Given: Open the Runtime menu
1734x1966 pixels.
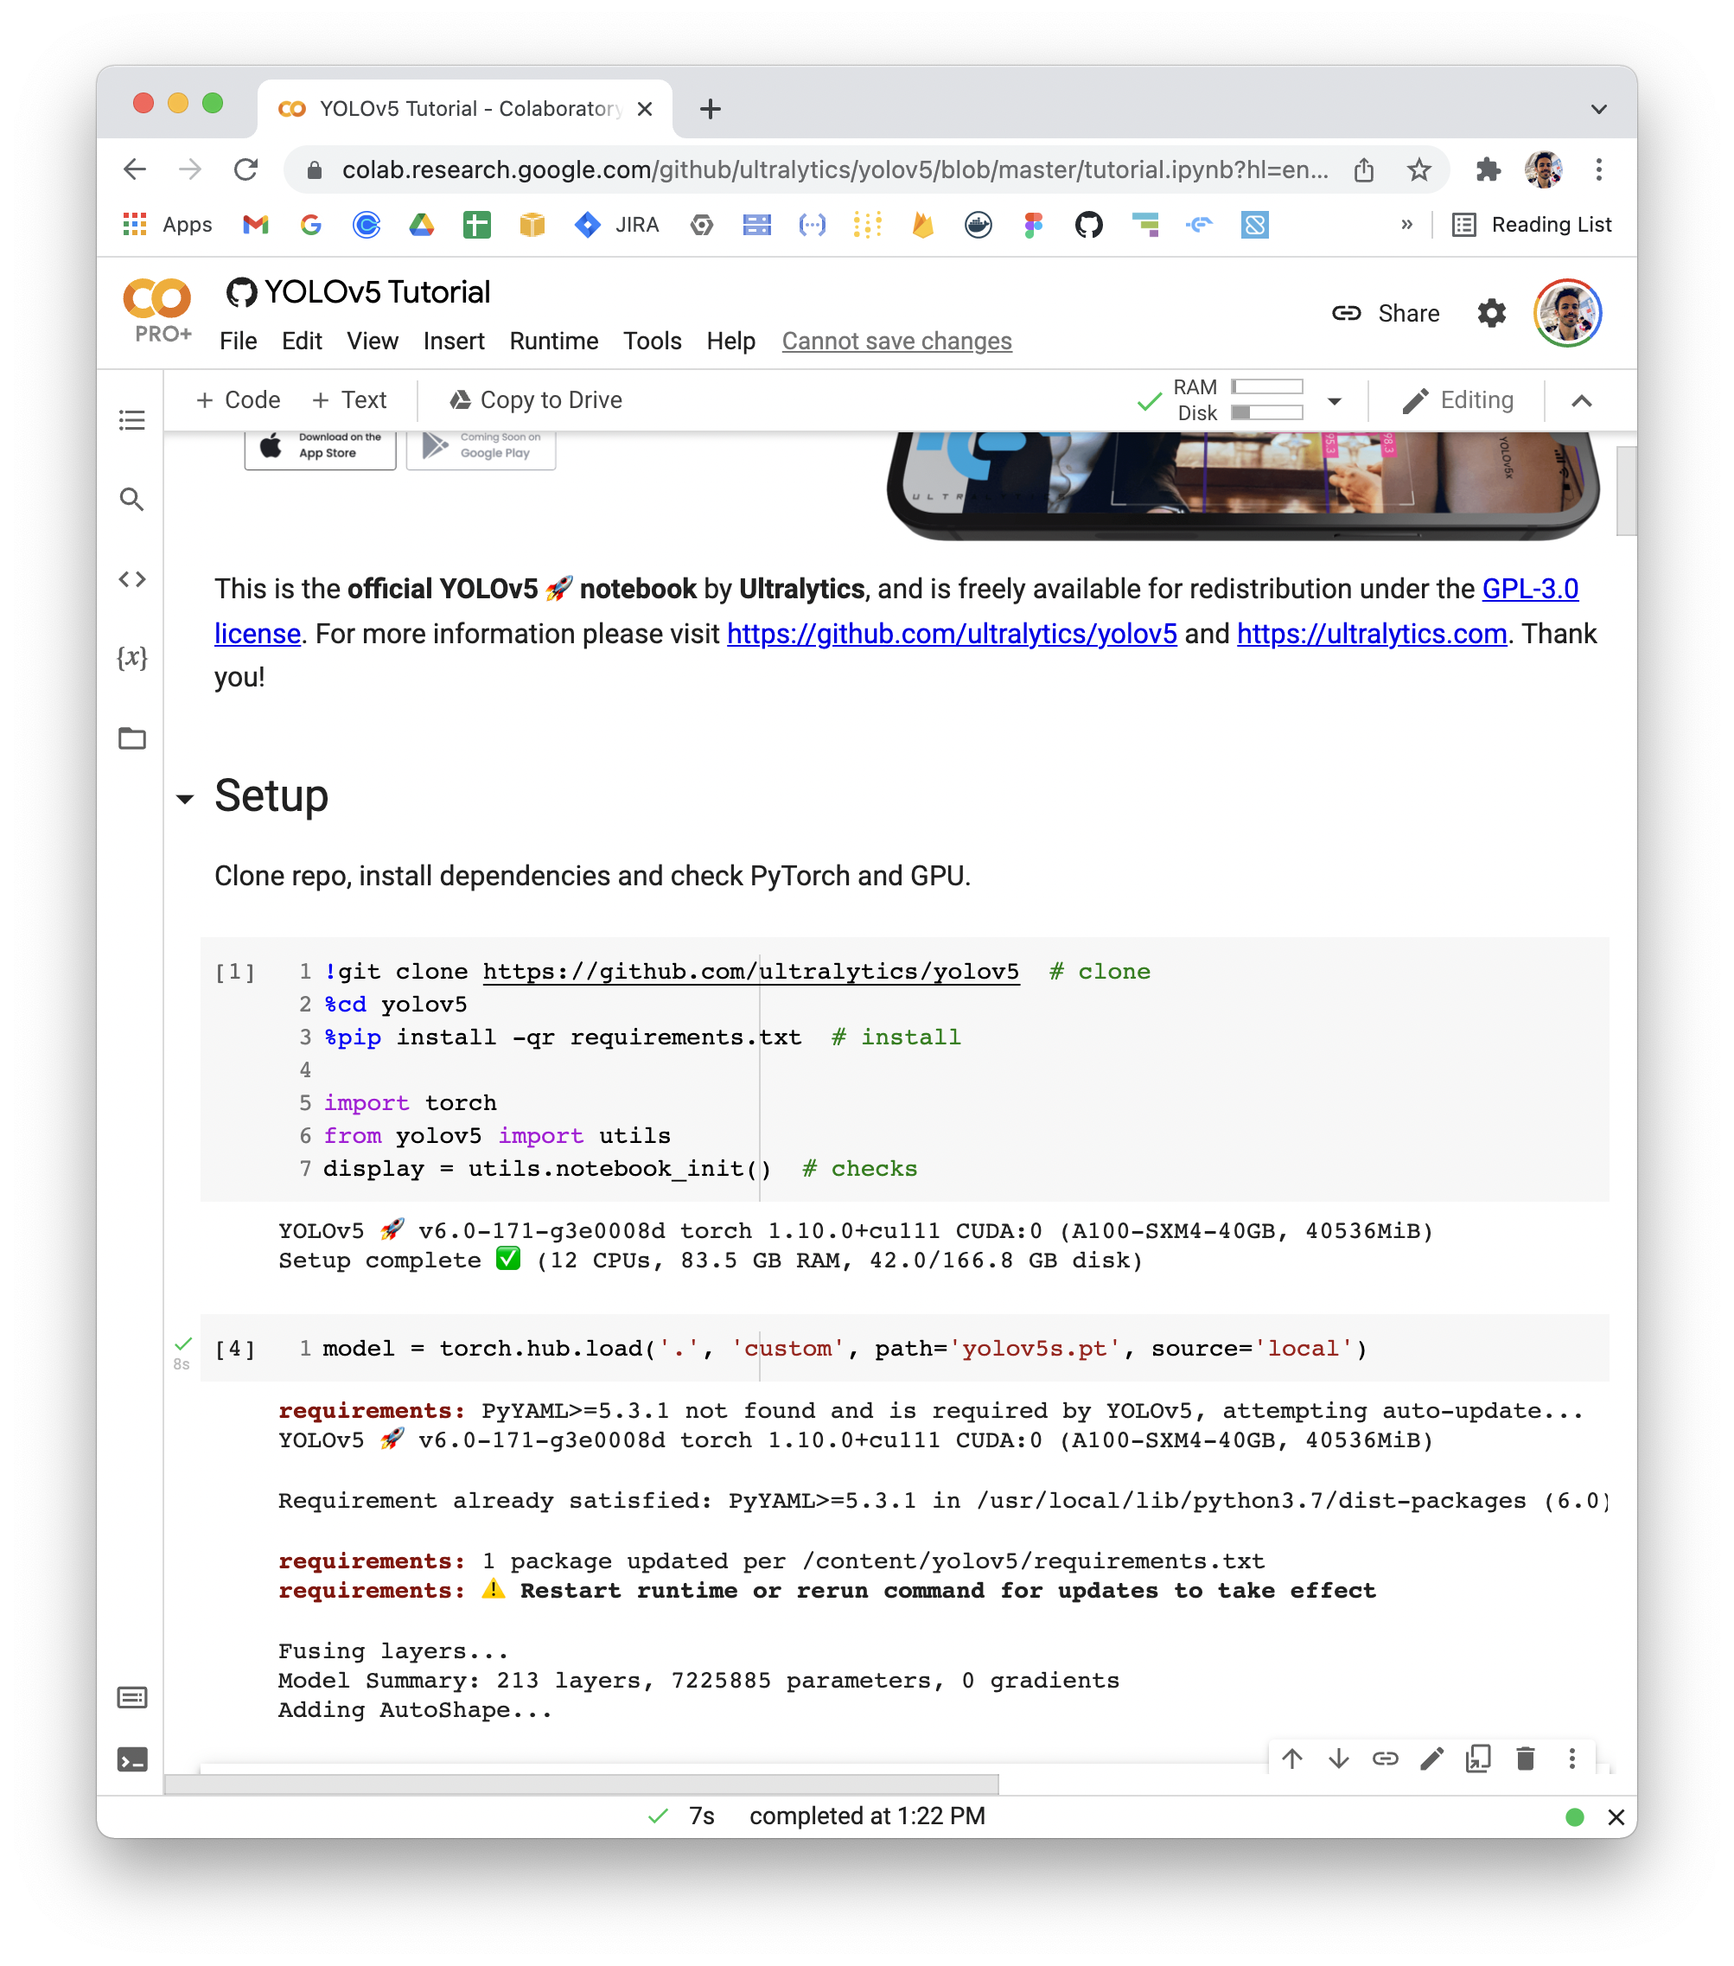Looking at the screenshot, I should pyautogui.click(x=553, y=341).
